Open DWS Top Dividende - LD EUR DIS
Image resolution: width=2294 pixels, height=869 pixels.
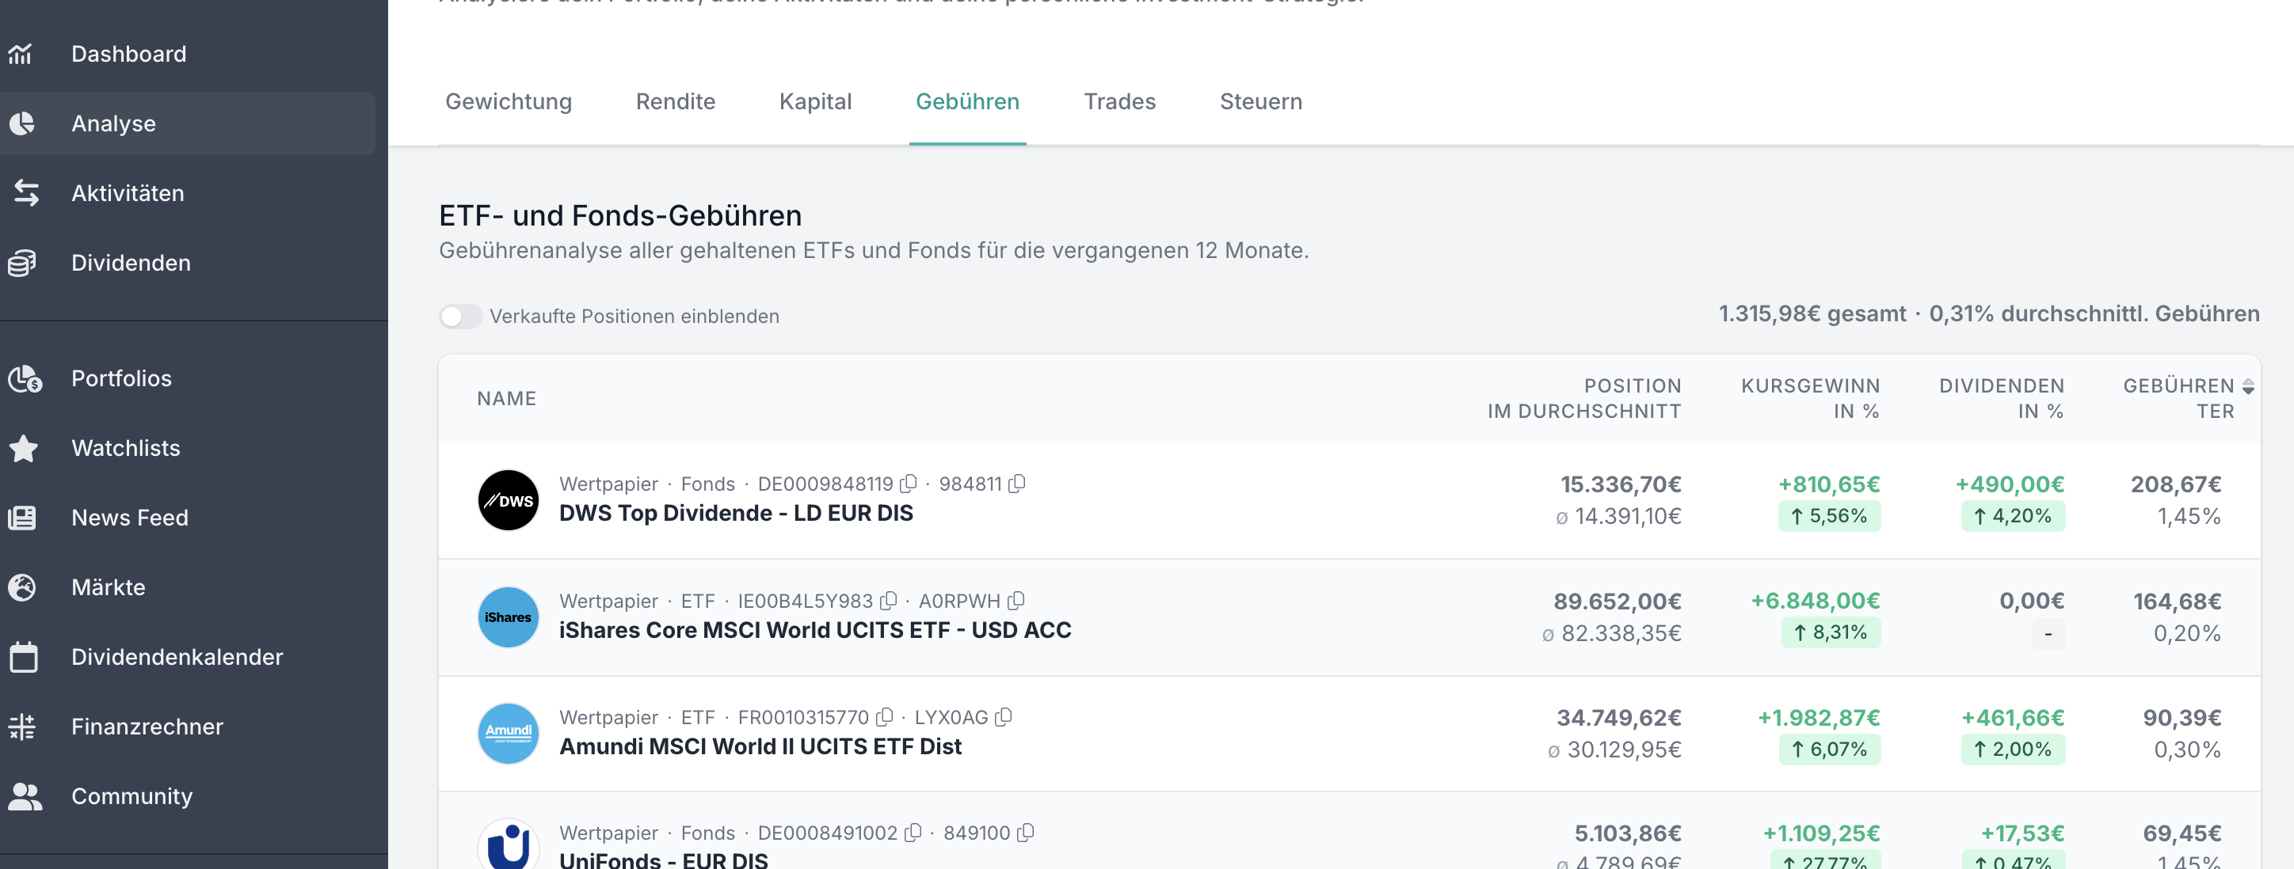click(x=736, y=513)
